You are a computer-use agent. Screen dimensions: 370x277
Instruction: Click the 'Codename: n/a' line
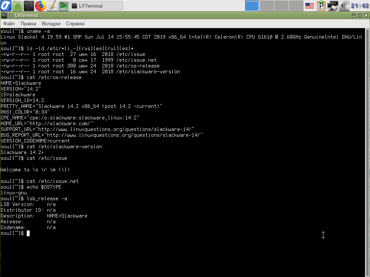coord(28,227)
